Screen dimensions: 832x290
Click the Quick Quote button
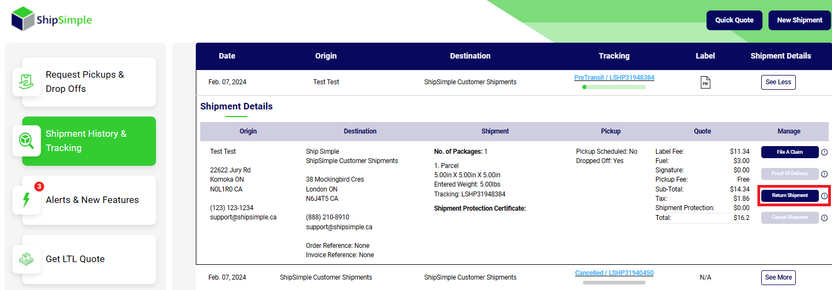click(x=734, y=20)
